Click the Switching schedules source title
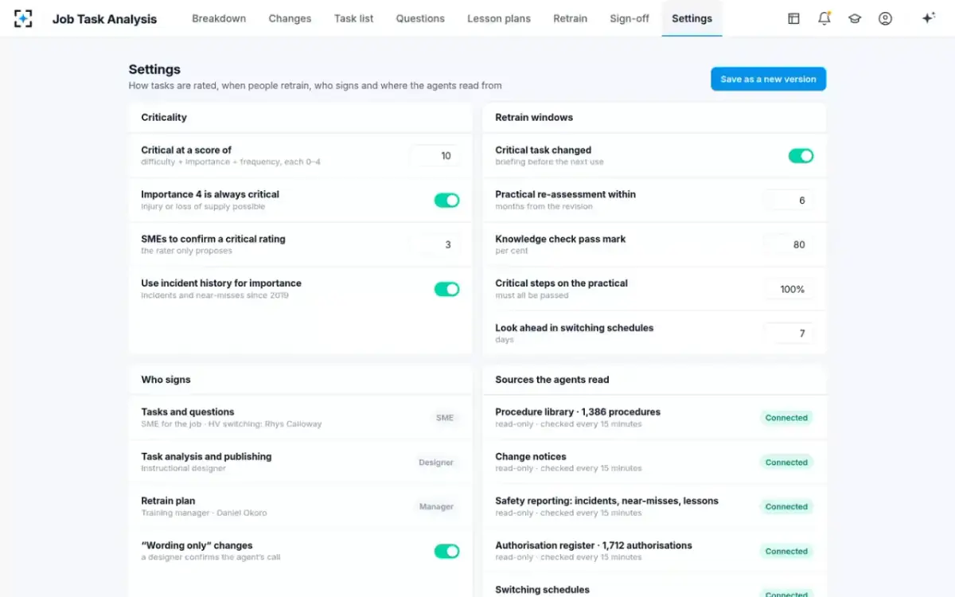955x597 pixels. (x=542, y=590)
